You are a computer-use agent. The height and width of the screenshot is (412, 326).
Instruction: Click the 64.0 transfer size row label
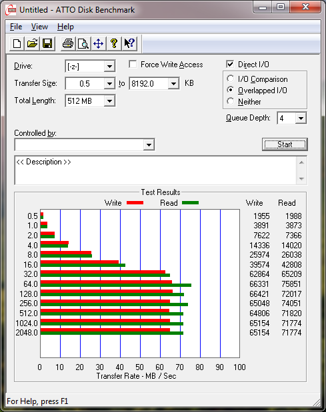(x=31, y=284)
